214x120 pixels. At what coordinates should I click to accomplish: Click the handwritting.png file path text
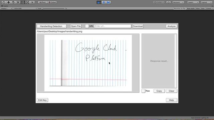pos(60,31)
